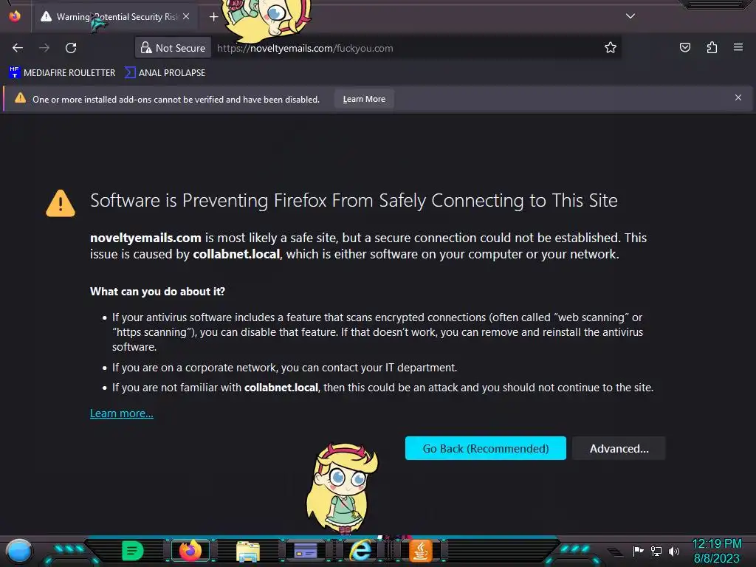Open the Extensions puzzle icon
Screen dimensions: 756x567
pos(712,47)
